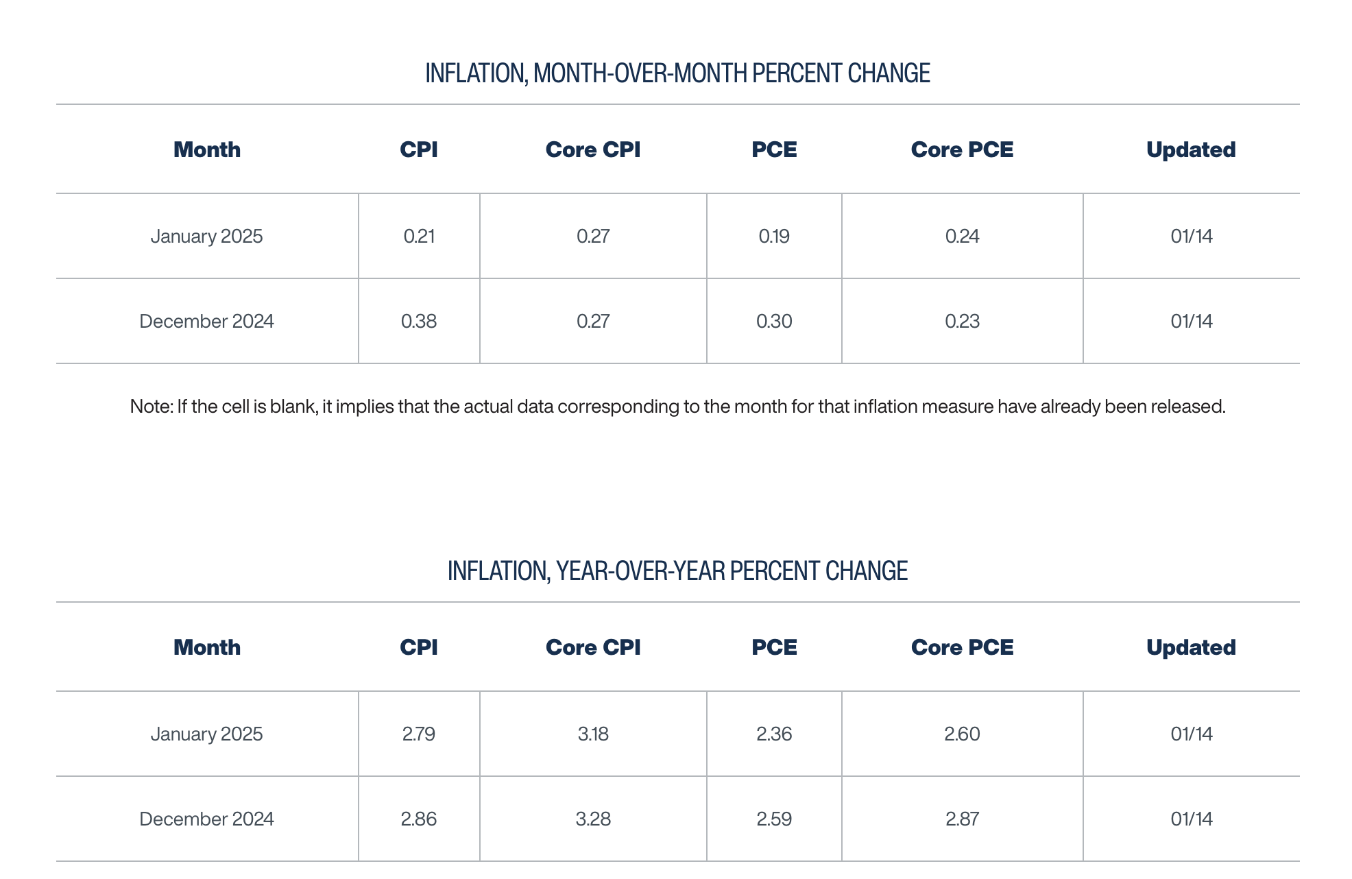The image size is (1352, 879).
Task: Click the month-over-month inflation table title
Action: point(677,73)
